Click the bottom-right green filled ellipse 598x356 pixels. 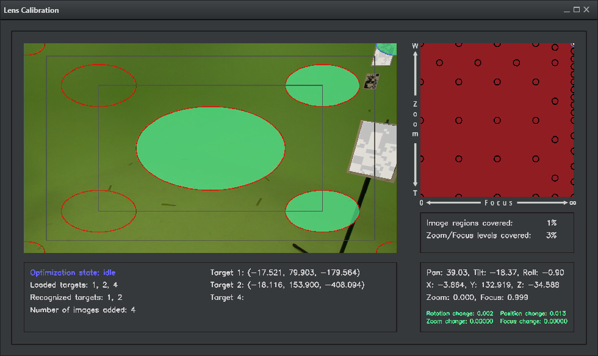pos(322,212)
